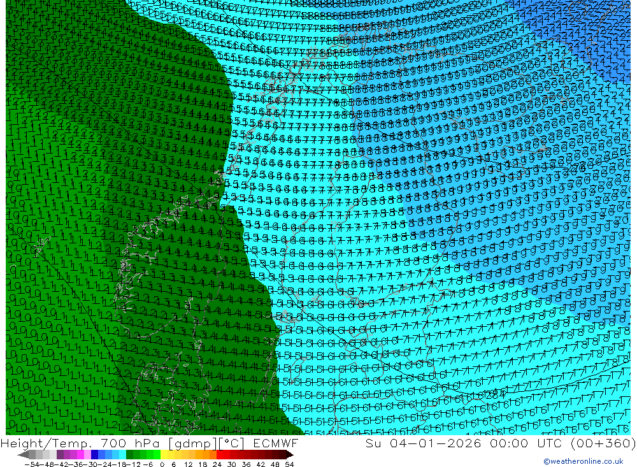Screen dimensions: 637x467
Task: Click the 54 label at the scale's end
Action: click(289, 464)
